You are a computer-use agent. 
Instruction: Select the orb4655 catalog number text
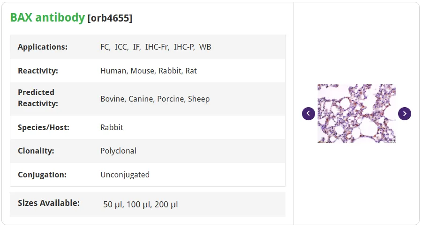point(110,18)
